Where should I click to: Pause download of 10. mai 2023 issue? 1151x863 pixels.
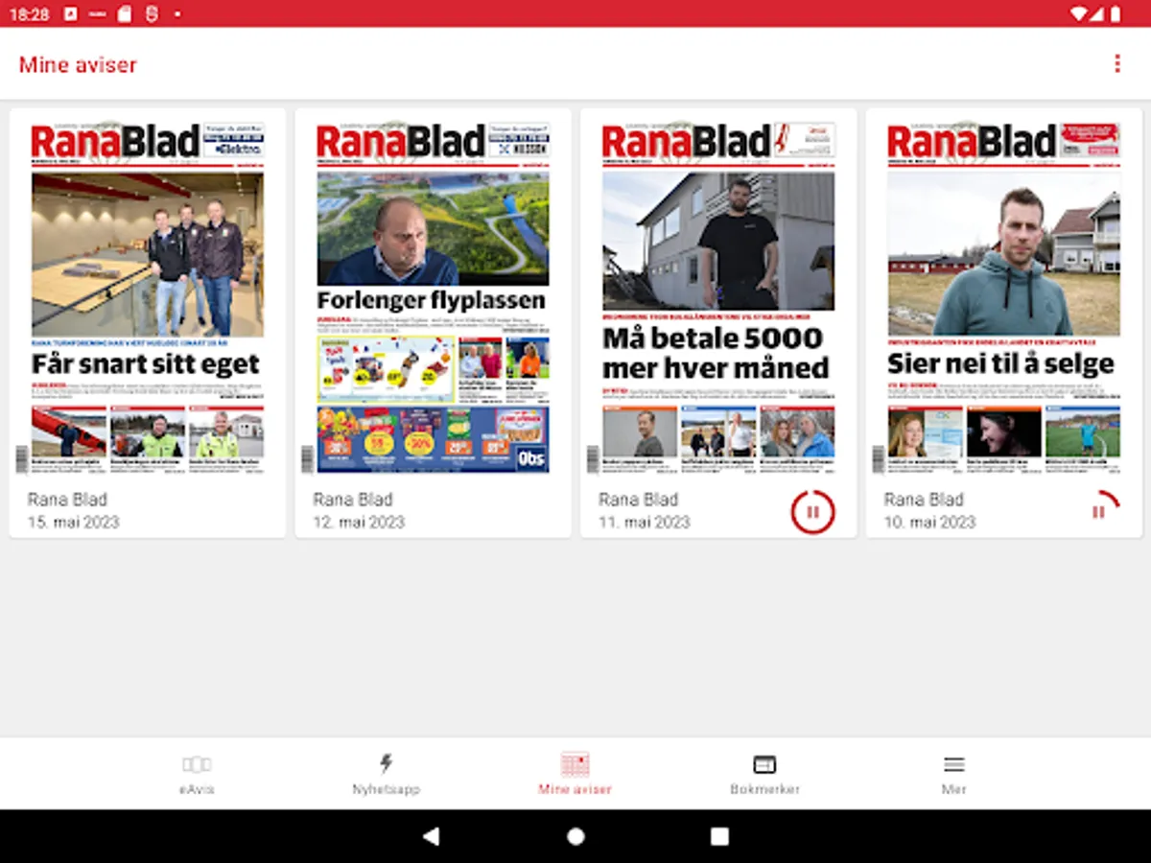[1099, 512]
